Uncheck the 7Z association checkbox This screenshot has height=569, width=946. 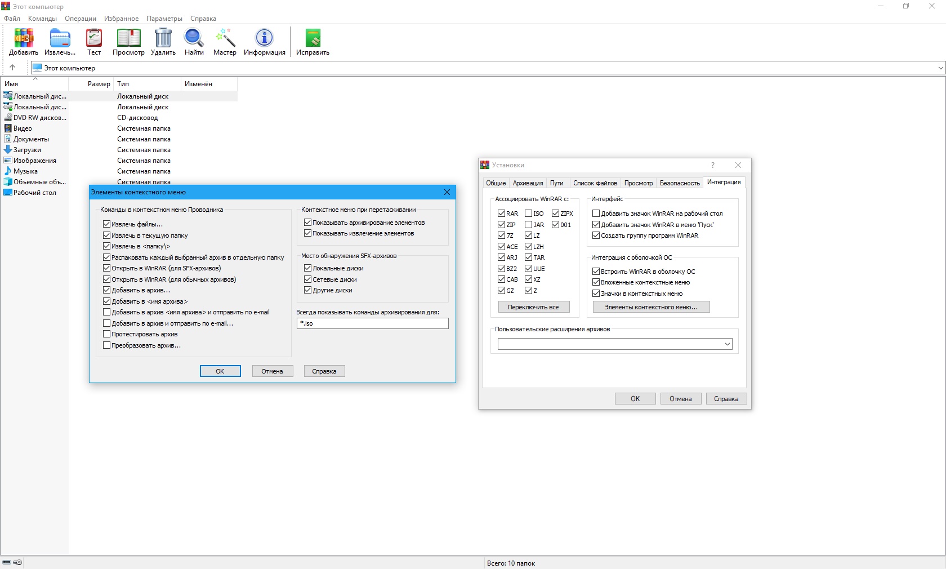pyautogui.click(x=501, y=235)
